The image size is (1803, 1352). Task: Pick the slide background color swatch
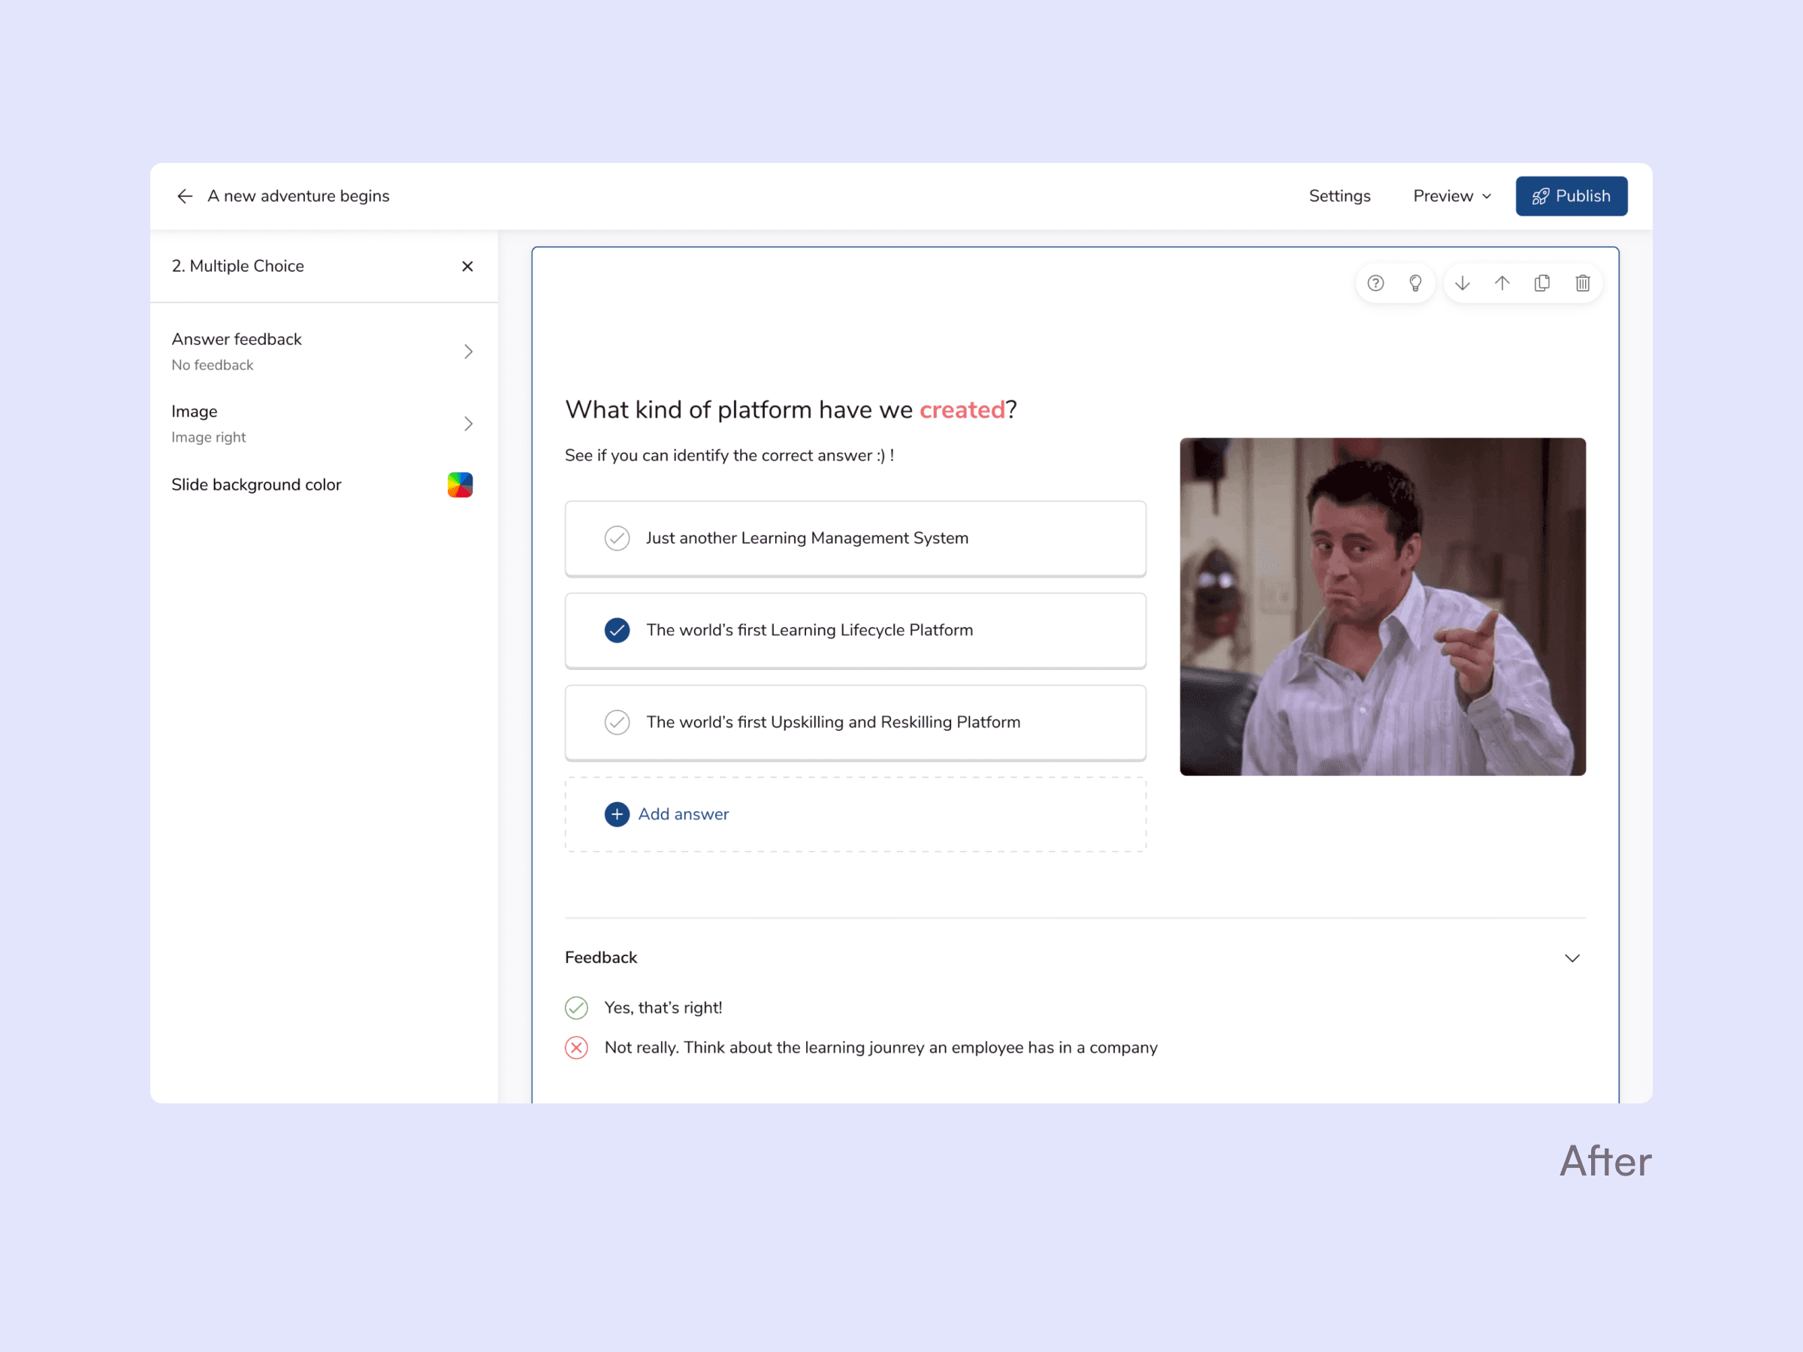(x=460, y=485)
